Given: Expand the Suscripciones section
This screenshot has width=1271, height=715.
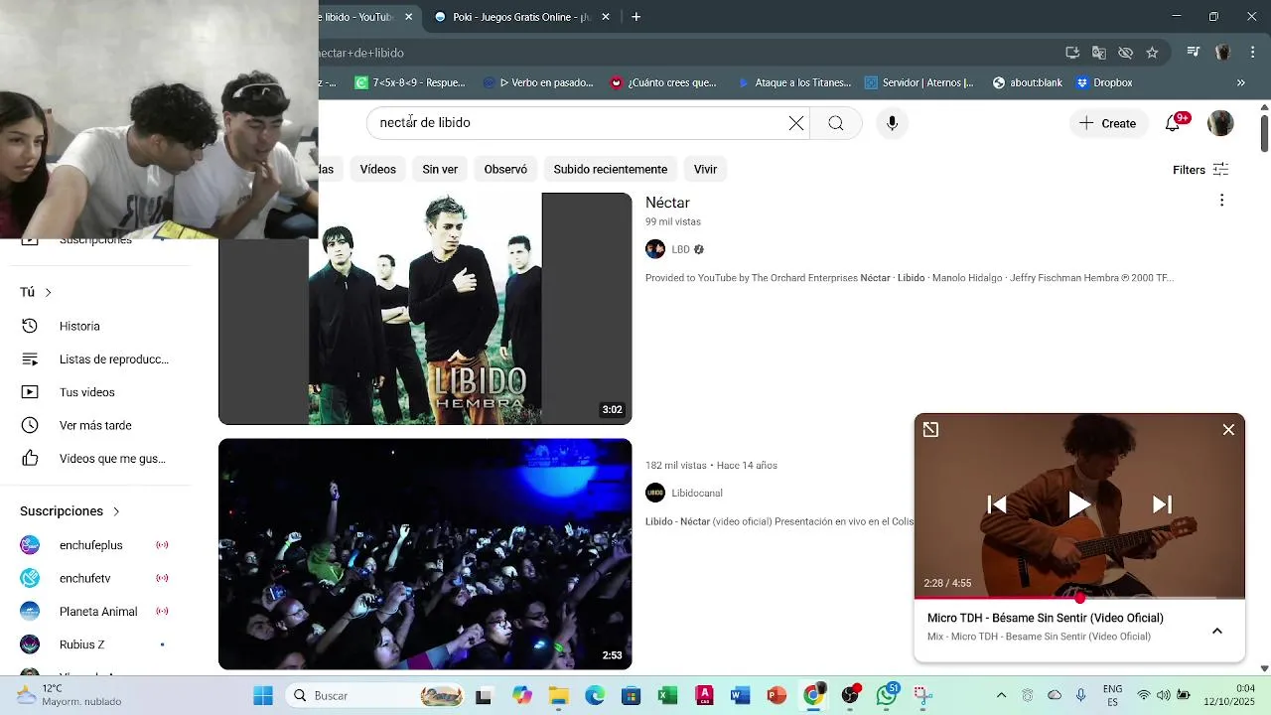Looking at the screenshot, I should (70, 511).
